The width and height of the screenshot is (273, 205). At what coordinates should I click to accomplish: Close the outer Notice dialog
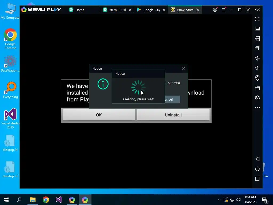(x=184, y=69)
